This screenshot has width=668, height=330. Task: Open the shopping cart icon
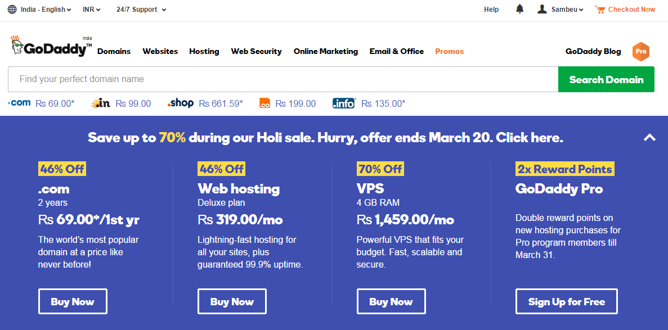[x=599, y=10]
